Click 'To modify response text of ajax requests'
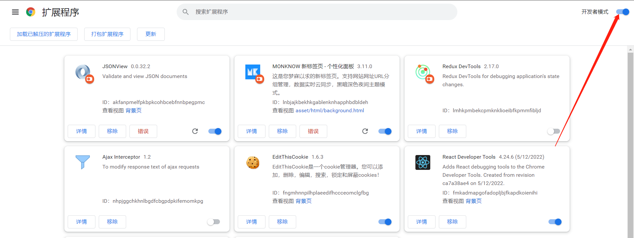Viewport: 634px width, 238px height. 151,167
